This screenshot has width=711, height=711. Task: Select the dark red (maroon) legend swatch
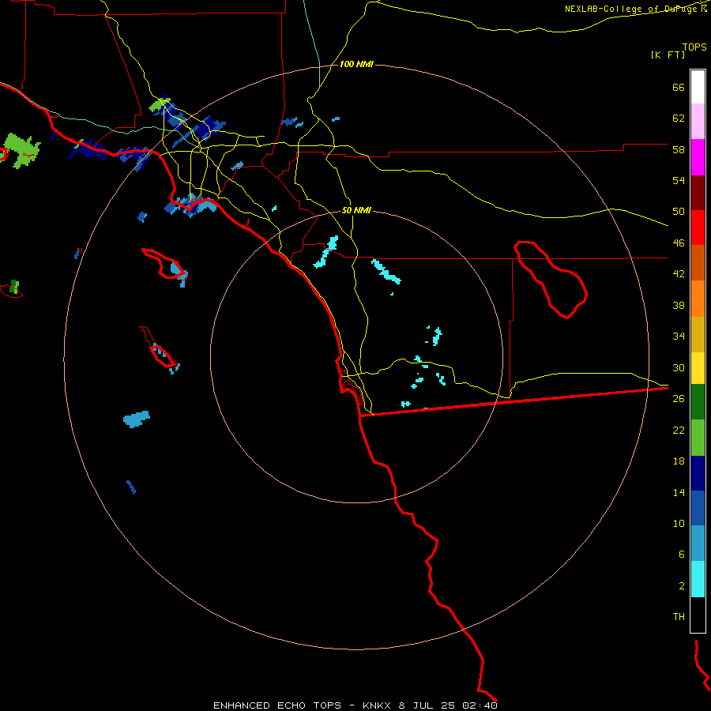coord(698,193)
